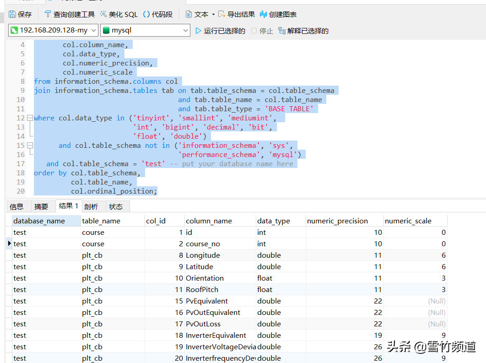Click the numeric_precision column header
The width and height of the screenshot is (486, 363).
click(x=338, y=221)
